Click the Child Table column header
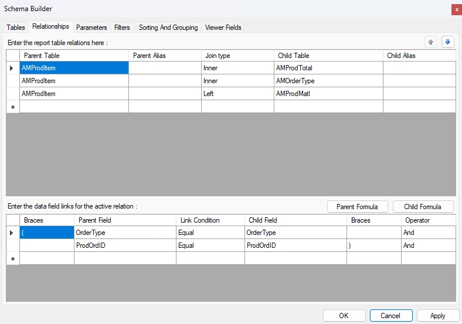462x324 pixels. [x=328, y=56]
